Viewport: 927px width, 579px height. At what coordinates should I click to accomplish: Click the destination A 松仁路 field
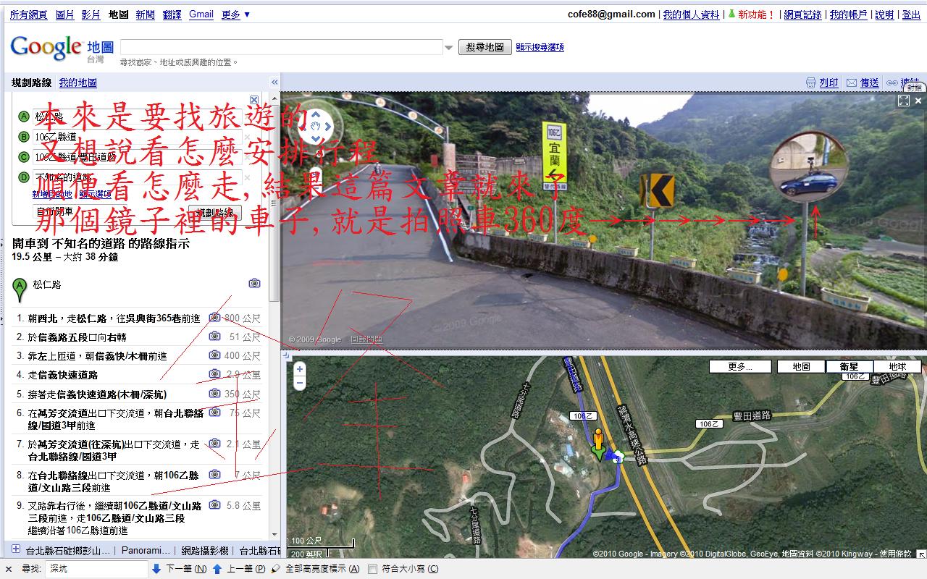138,117
